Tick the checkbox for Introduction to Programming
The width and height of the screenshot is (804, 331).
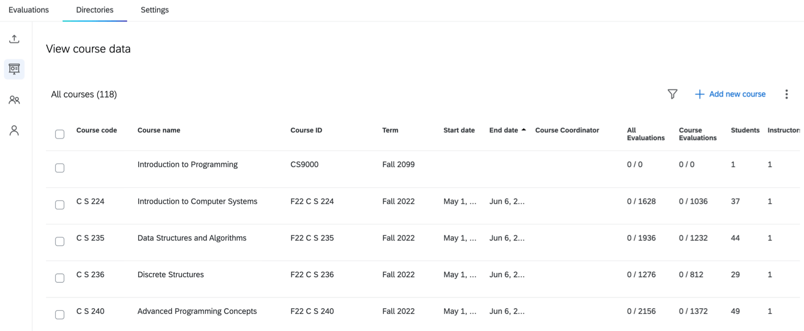[60, 168]
